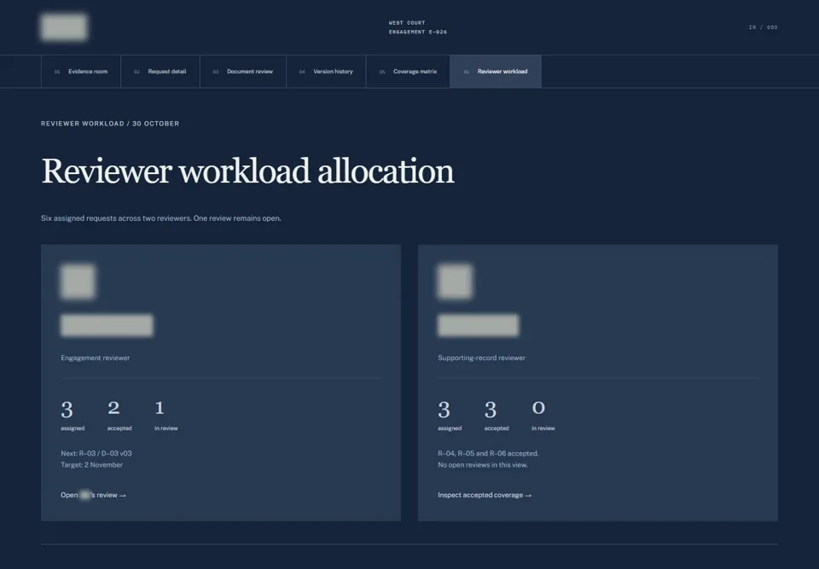Screen dimensions: 819x569
Task: Go to the Document review tab
Action: pos(243,72)
